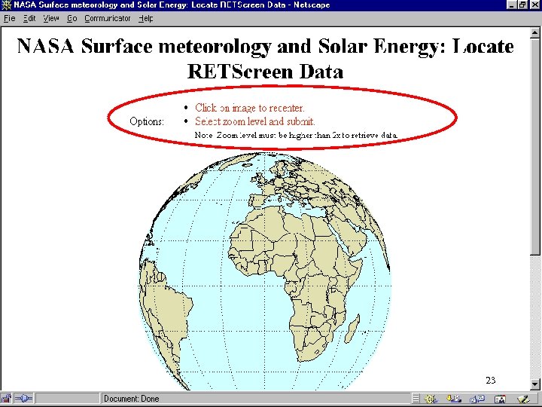Minimize the Netscape window
542x407 pixels.
513,5
